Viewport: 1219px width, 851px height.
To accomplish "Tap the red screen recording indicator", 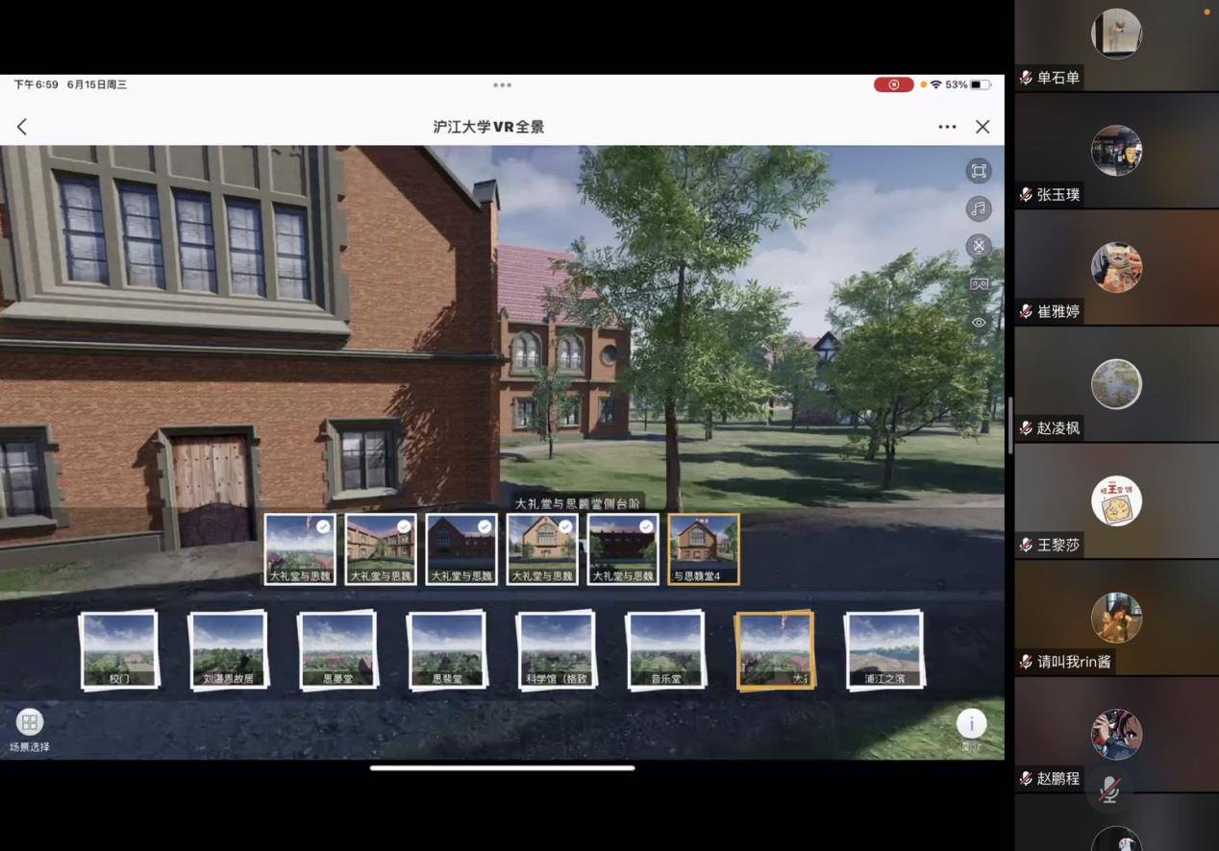I will (x=894, y=85).
